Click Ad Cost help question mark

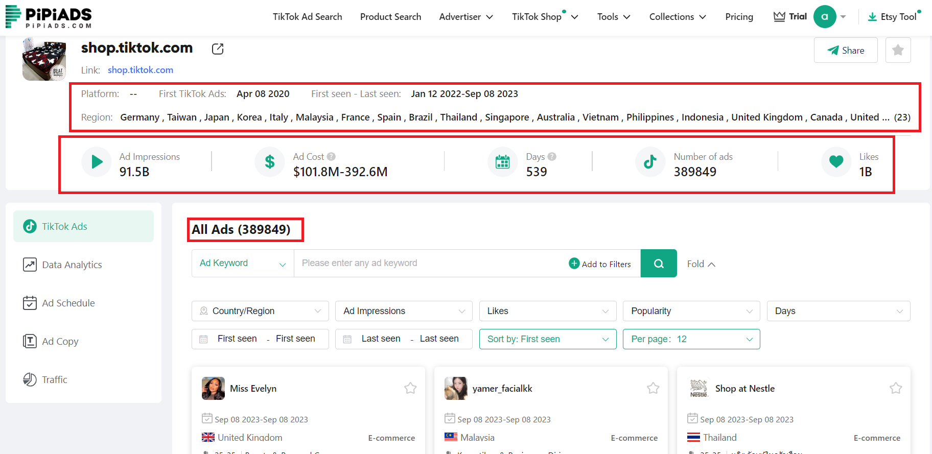point(331,157)
